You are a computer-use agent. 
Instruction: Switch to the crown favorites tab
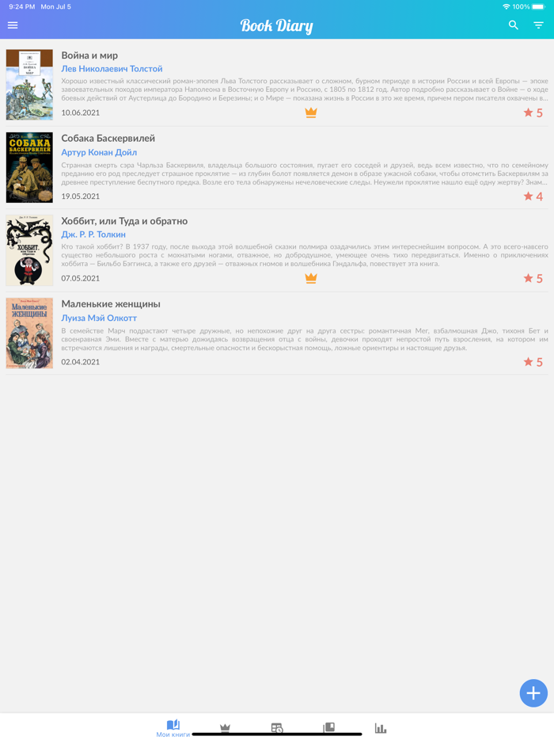point(225,728)
